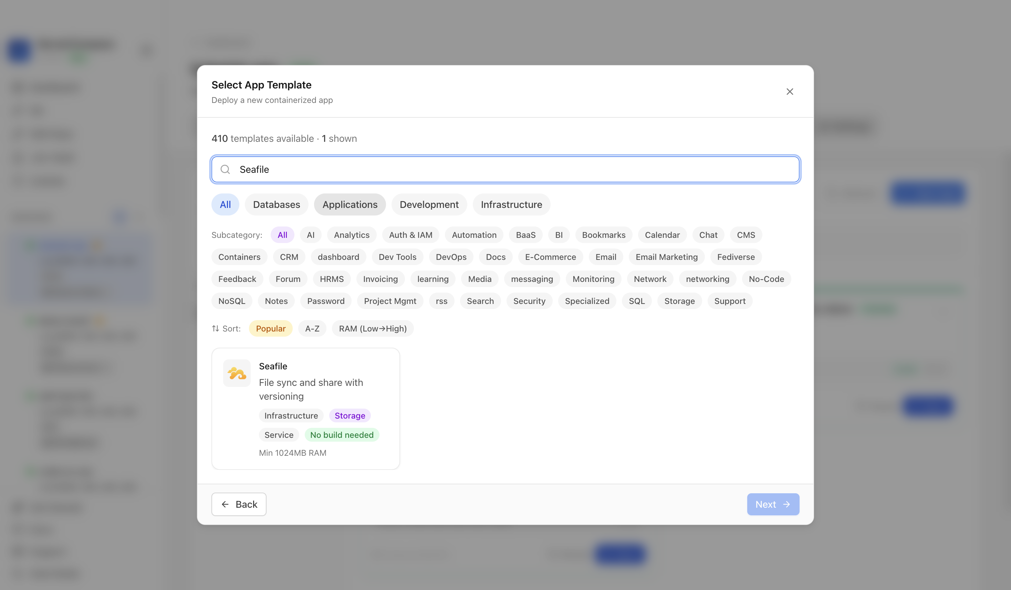
Task: Filter by the No-Code subcategory
Action: 766,279
